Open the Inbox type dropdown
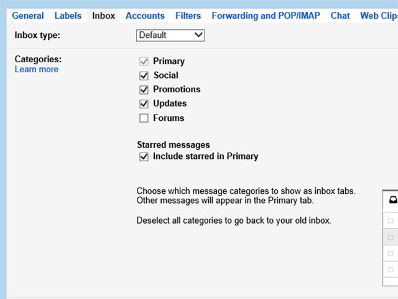This screenshot has height=299, width=398. point(170,36)
